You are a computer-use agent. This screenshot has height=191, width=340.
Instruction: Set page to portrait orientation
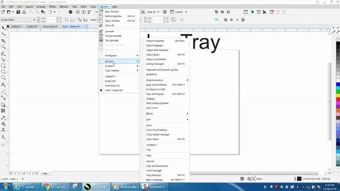tap(66, 20)
